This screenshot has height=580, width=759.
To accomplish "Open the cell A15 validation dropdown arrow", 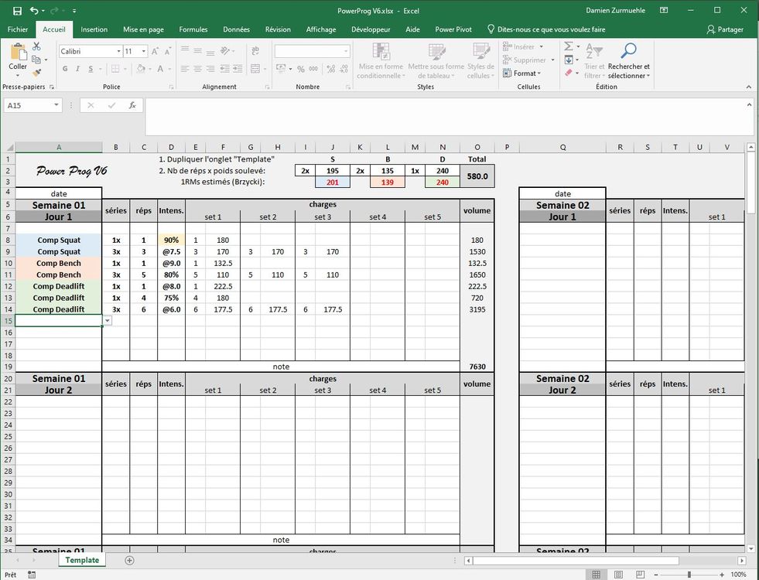I will (107, 321).
